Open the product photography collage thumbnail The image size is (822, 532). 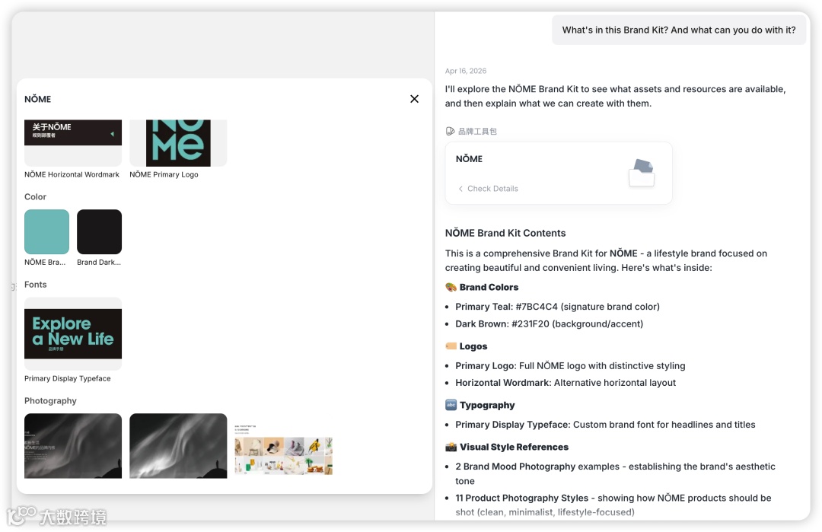pos(284,450)
